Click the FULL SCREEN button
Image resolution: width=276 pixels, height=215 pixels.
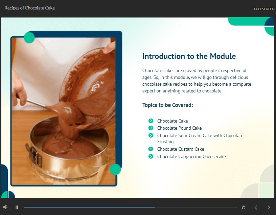pos(264,9)
